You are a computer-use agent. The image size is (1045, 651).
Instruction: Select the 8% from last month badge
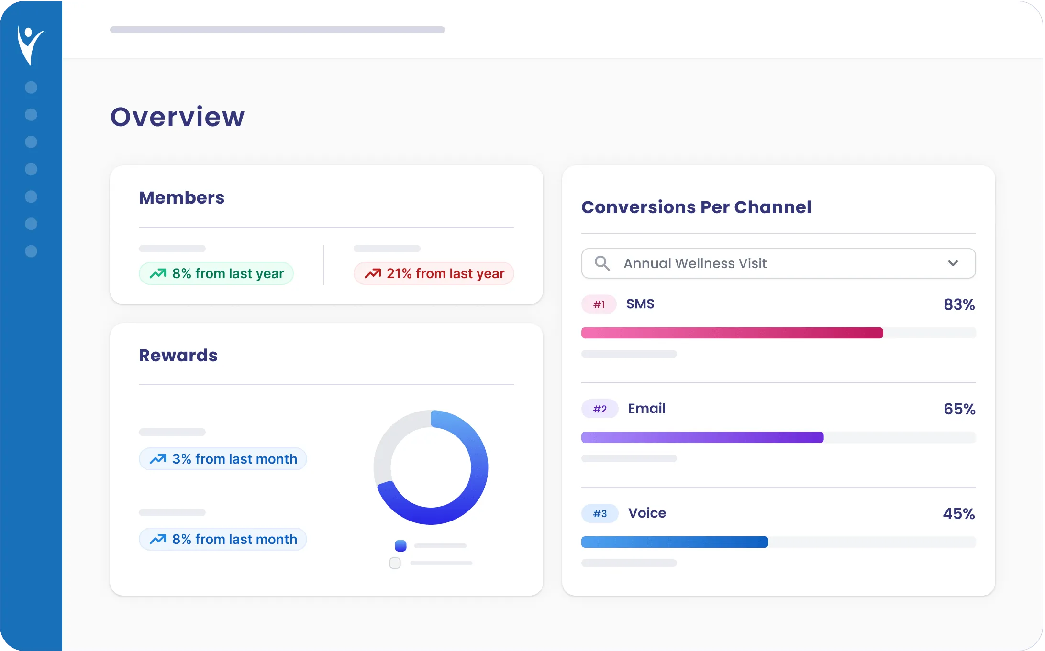coord(223,539)
